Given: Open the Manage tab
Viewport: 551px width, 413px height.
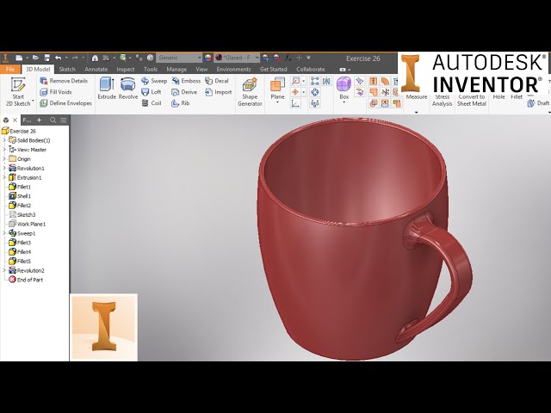Looking at the screenshot, I should coord(176,69).
